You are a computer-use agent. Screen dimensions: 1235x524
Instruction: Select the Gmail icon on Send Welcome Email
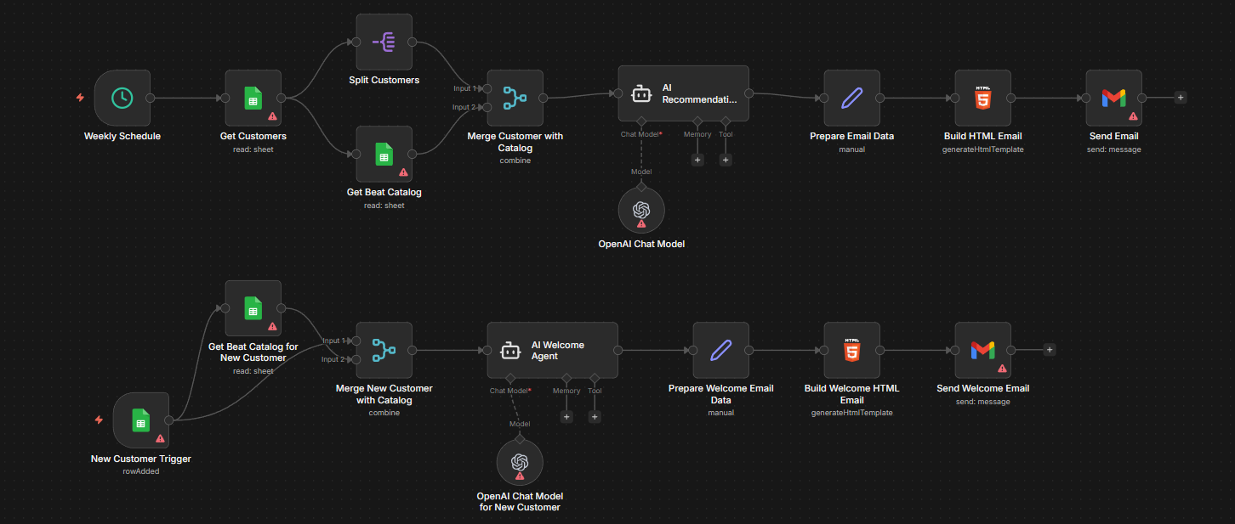(982, 350)
